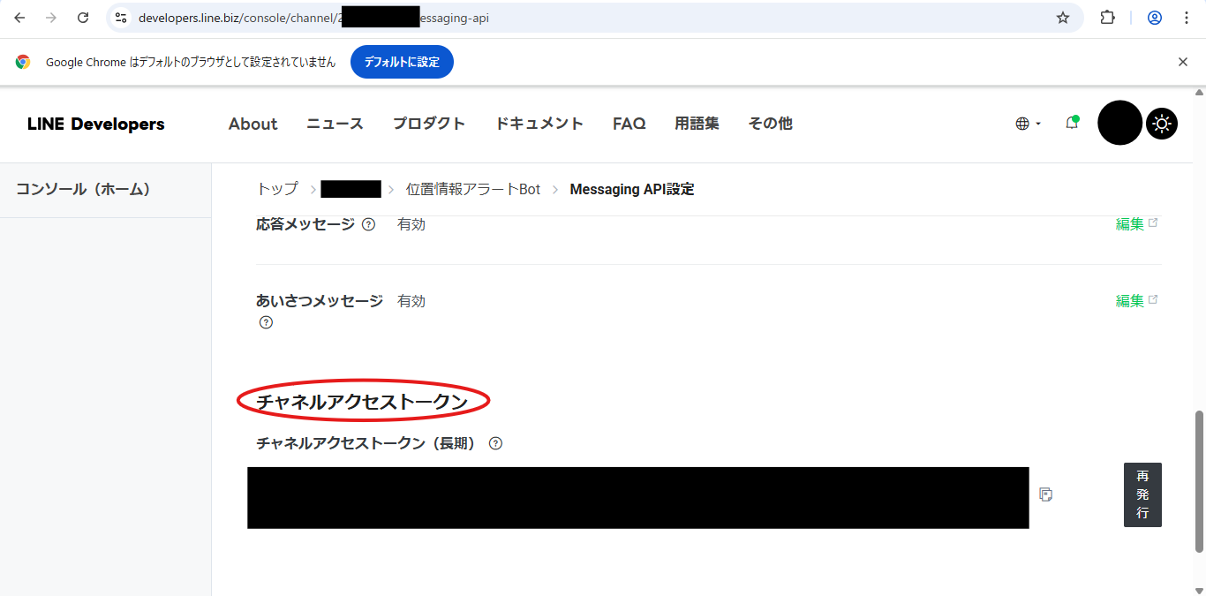Click the page vertical scrollbar thumb
Screen dimensions: 1206x596
(1200, 481)
